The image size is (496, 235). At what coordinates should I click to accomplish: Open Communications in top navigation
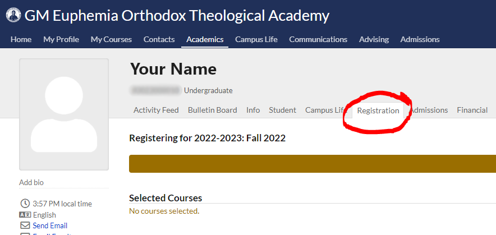[x=318, y=39]
